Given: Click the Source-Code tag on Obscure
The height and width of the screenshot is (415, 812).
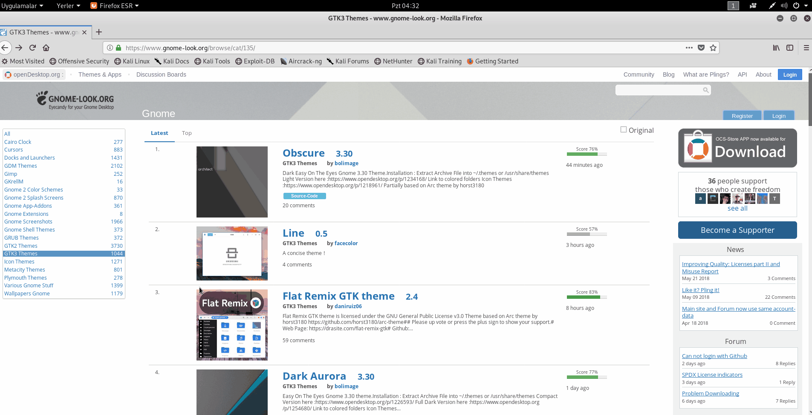Looking at the screenshot, I should 304,196.
